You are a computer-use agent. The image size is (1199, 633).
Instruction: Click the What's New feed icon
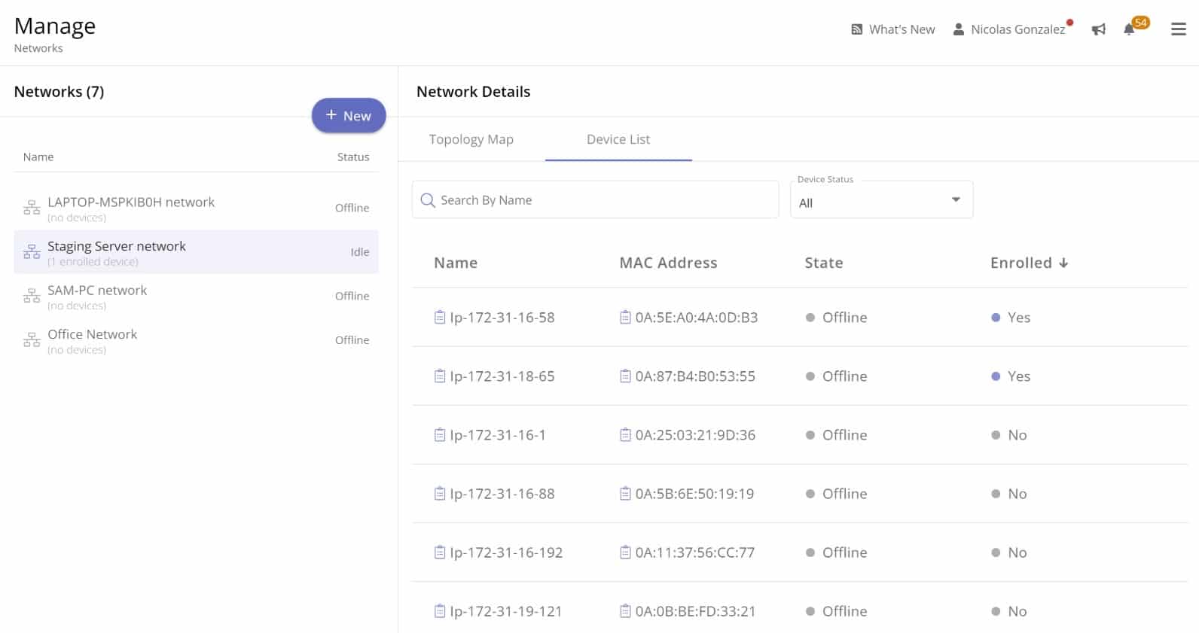(857, 29)
